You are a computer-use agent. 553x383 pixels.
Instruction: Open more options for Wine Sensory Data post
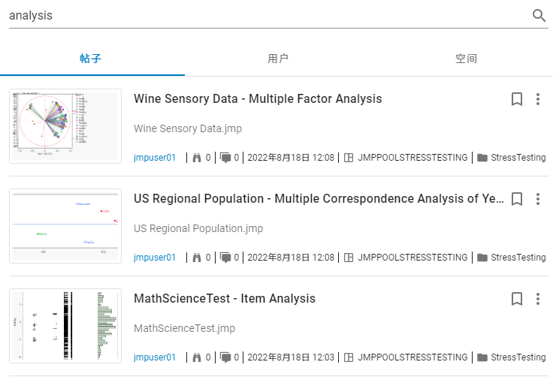[538, 99]
